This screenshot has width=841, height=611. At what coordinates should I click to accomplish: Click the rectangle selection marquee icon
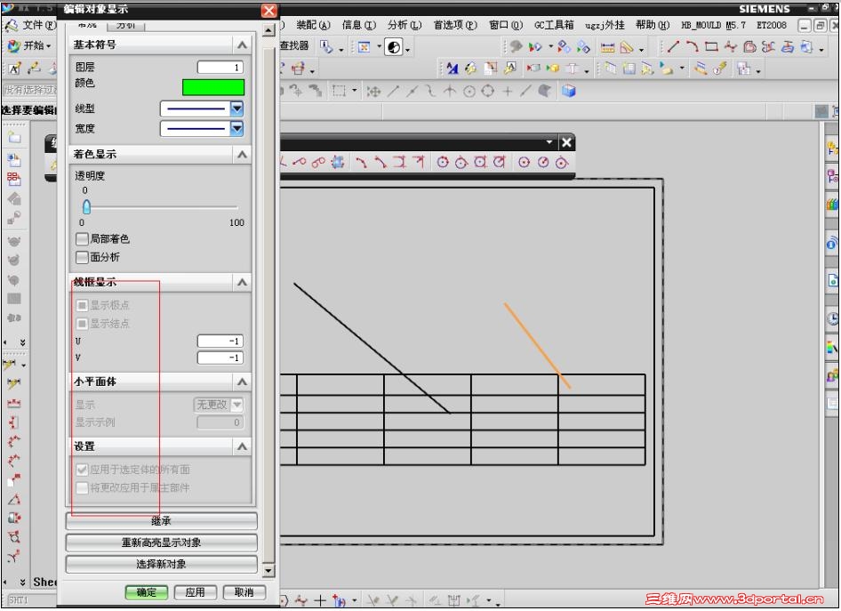(339, 92)
